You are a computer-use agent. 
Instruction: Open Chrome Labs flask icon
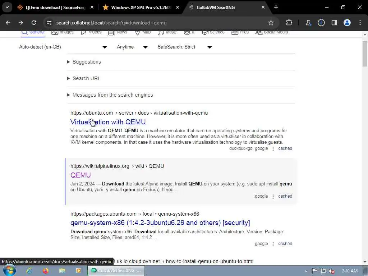(x=308, y=23)
